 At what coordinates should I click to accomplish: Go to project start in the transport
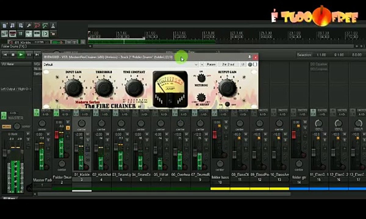pos(5,55)
